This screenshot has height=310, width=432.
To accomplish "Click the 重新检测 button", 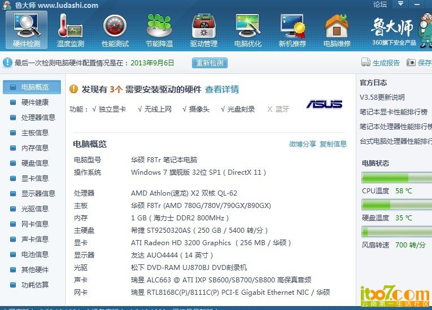I will [x=210, y=63].
